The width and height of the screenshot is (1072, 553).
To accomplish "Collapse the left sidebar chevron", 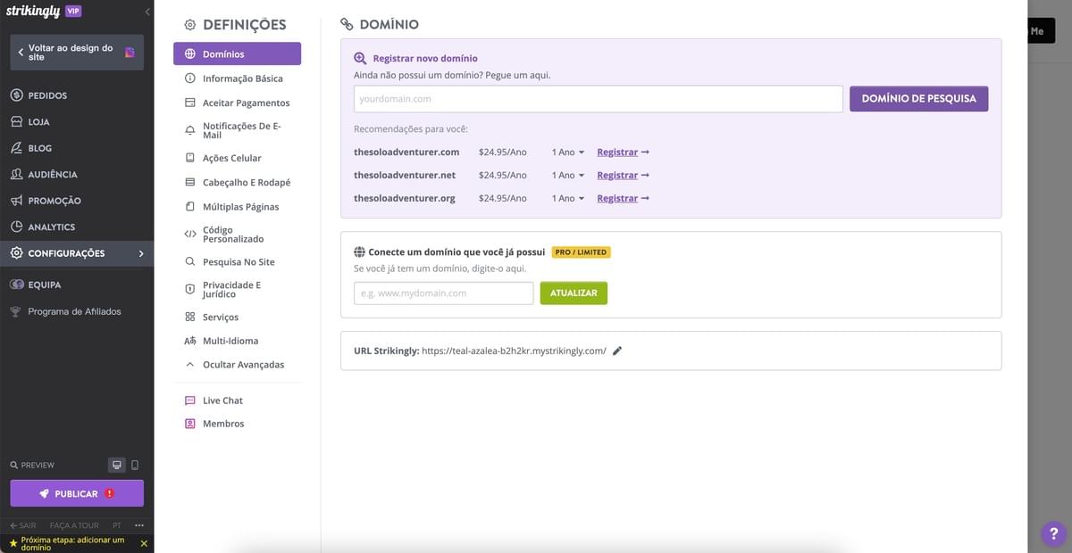I will (147, 12).
